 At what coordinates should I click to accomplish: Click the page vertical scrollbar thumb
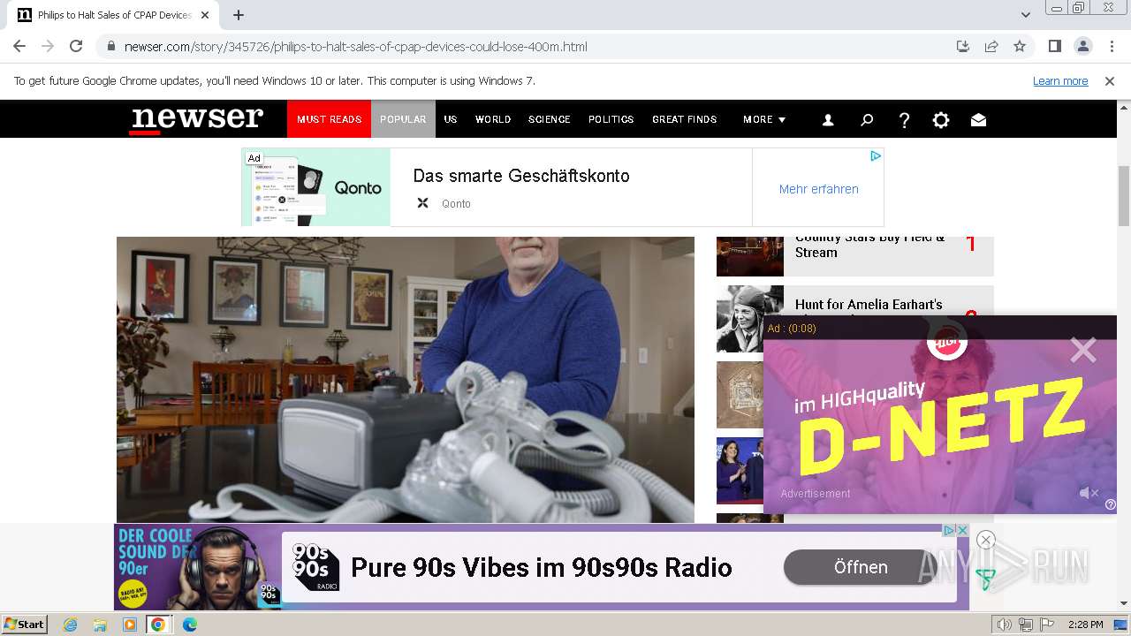point(1124,194)
